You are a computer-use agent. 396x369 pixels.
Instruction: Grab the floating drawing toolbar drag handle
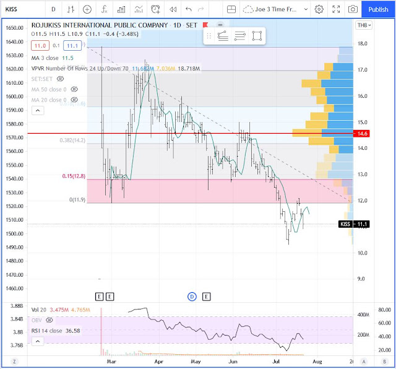coord(209,36)
